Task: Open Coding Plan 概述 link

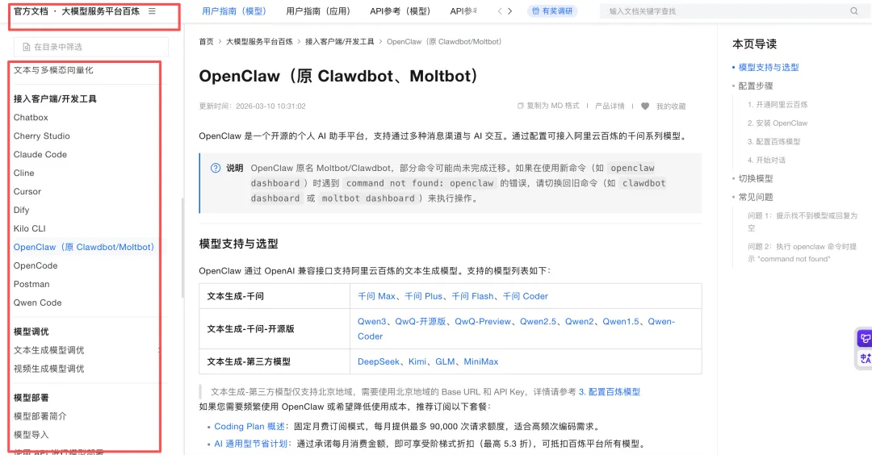Action: coord(249,426)
